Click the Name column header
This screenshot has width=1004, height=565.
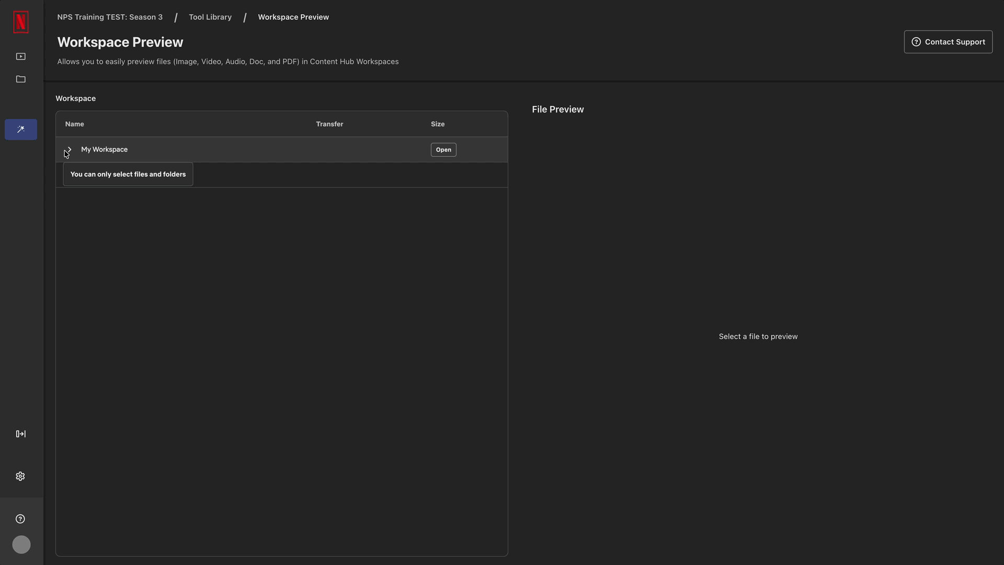point(75,124)
